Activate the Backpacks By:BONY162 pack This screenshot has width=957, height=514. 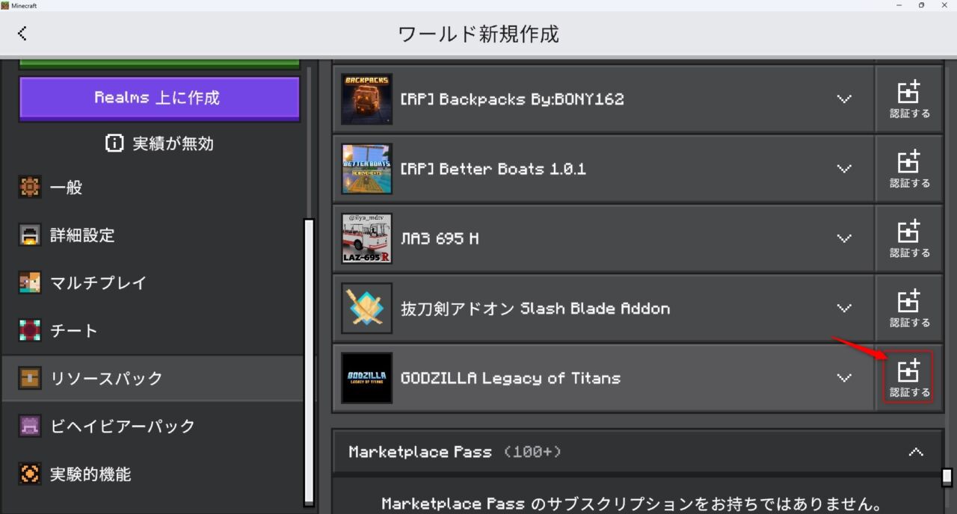coord(909,99)
